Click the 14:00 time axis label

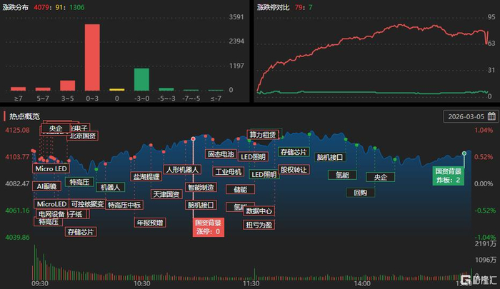pos(362,283)
